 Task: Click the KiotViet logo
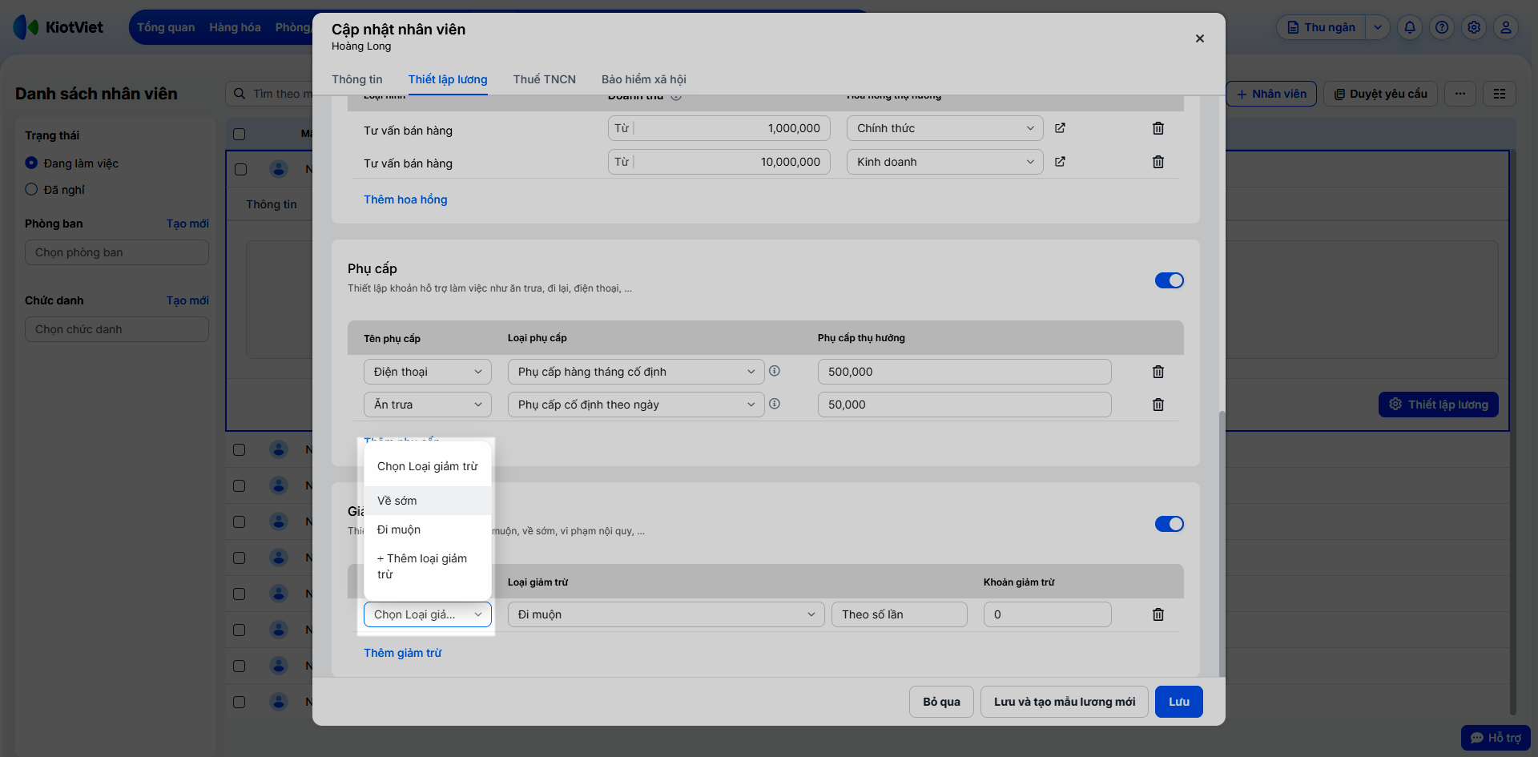point(58,27)
